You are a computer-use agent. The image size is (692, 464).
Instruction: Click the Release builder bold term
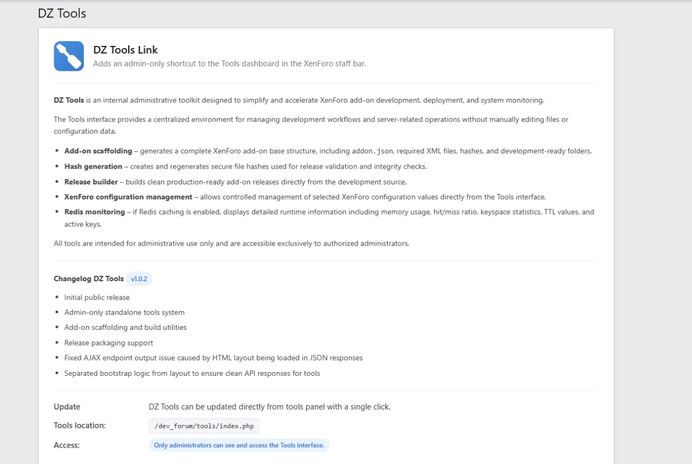pos(91,182)
